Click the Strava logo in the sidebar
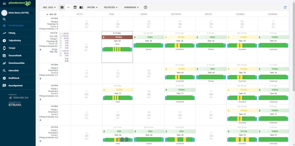The width and height of the screenshot is (295, 146). pyautogui.click(x=15, y=105)
